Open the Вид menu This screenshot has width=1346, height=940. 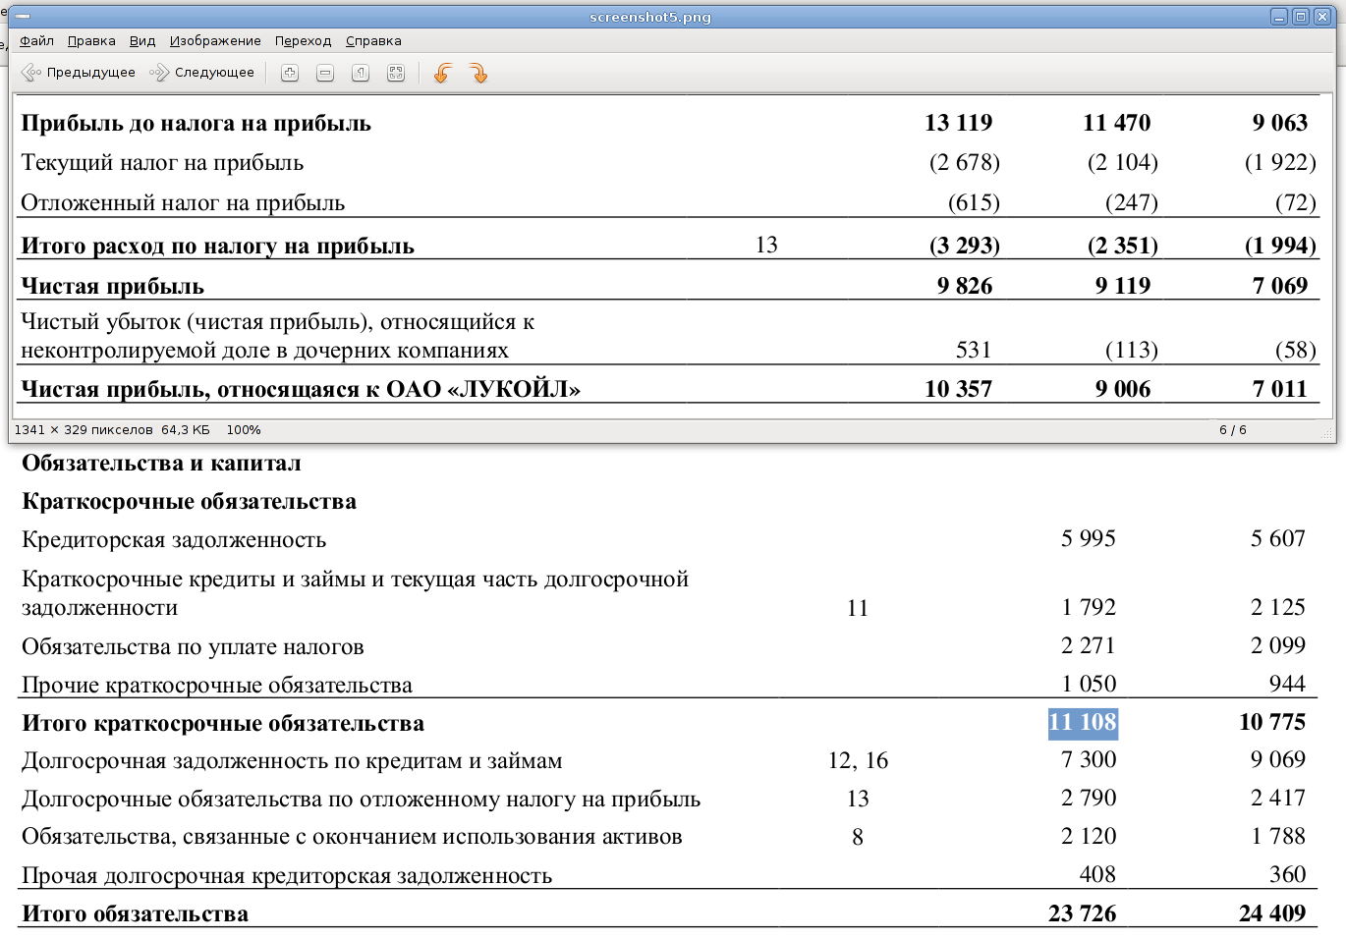142,41
